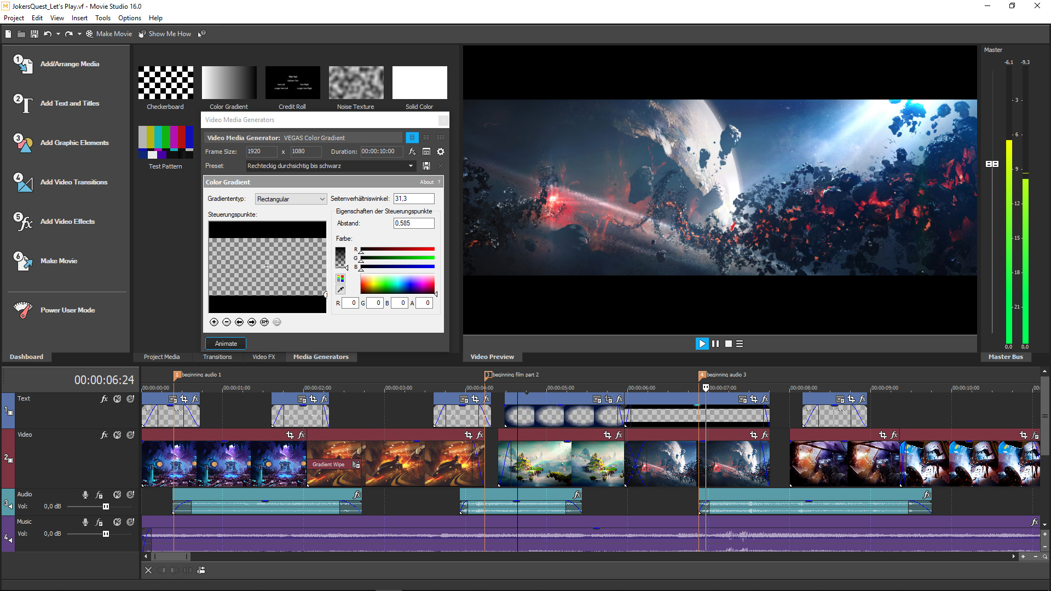The width and height of the screenshot is (1051, 591).
Task: Pick a color from the rainbow spectrum strip
Action: point(397,284)
